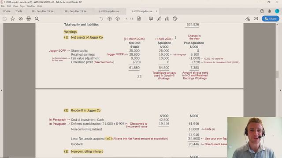Click the goodwill figure 20,446
The width and height of the screenshot is (282, 158).
[x=194, y=144]
